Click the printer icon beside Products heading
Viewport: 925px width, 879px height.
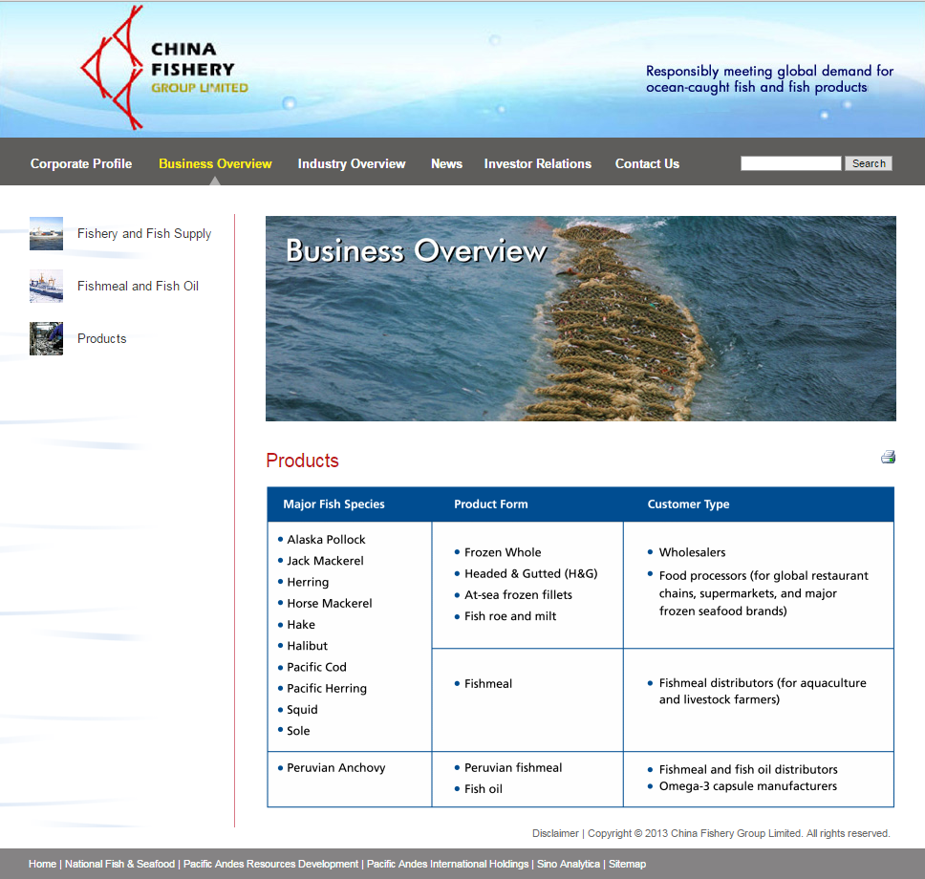[888, 458]
